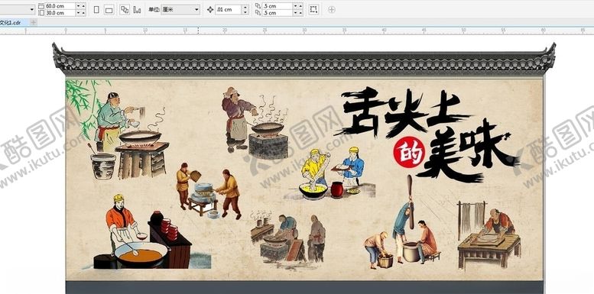The height and width of the screenshot is (294, 594).
Task: Select the 舌尖上 calligraphy text on canvas
Action: 403,112
